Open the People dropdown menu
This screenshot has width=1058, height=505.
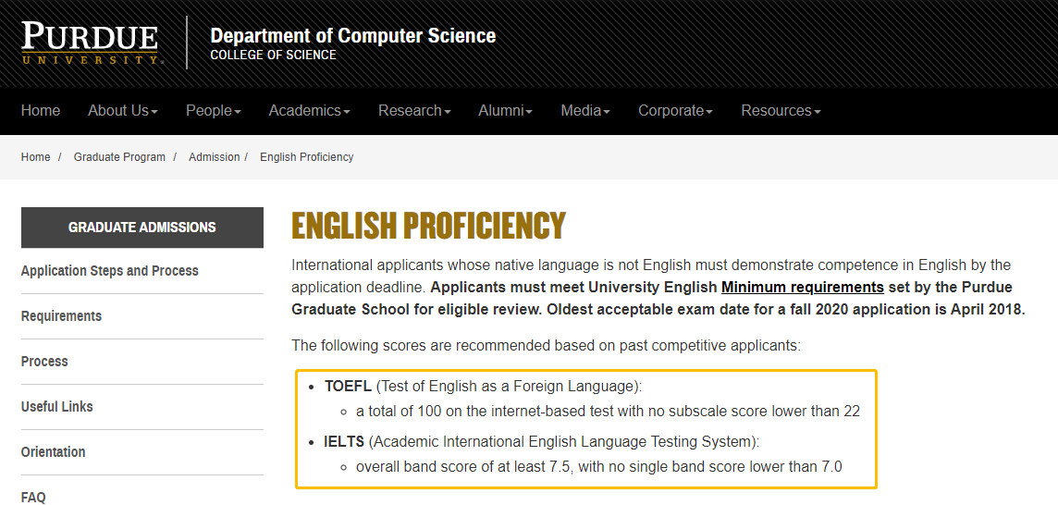(x=213, y=110)
